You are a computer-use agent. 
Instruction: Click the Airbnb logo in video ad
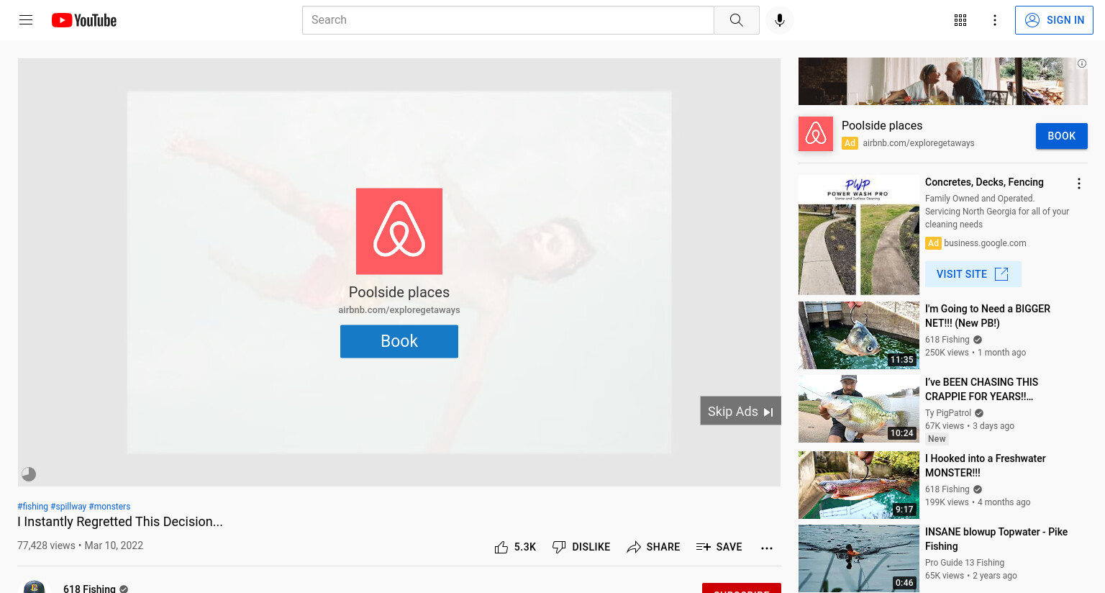click(399, 231)
